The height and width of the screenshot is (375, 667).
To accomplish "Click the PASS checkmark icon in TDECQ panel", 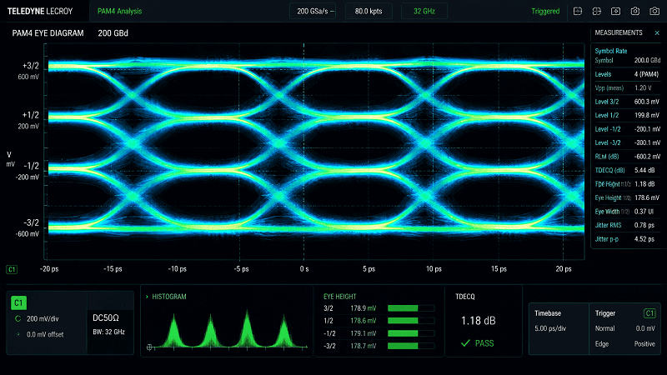I will tap(466, 343).
